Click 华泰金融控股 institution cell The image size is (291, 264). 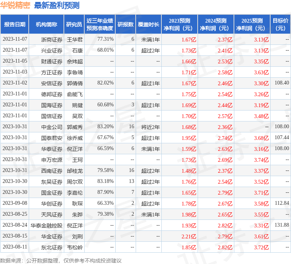46,225
